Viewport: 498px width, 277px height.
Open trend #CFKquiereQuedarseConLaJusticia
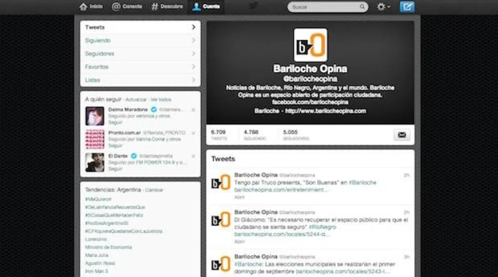pyautogui.click(x=123, y=231)
